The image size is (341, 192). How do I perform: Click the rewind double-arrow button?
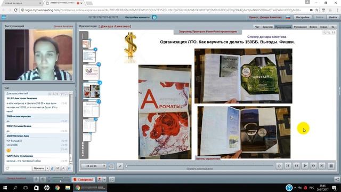coord(296,166)
